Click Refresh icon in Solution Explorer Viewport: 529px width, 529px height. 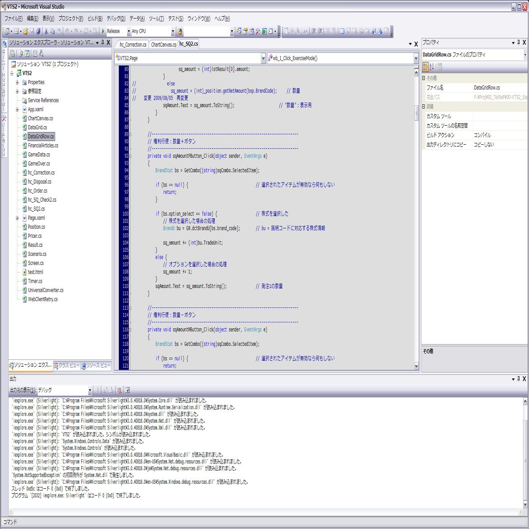tap(27, 53)
